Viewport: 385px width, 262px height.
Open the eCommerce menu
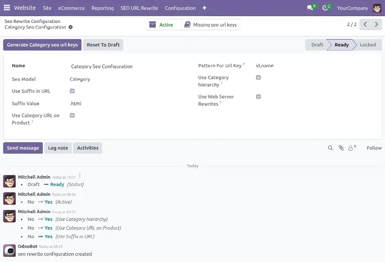click(72, 8)
